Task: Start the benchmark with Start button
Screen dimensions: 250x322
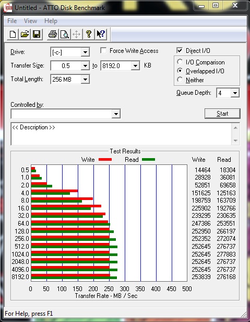Action: (x=222, y=114)
